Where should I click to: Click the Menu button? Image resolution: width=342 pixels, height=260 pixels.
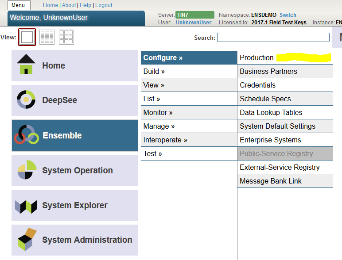click(19, 5)
